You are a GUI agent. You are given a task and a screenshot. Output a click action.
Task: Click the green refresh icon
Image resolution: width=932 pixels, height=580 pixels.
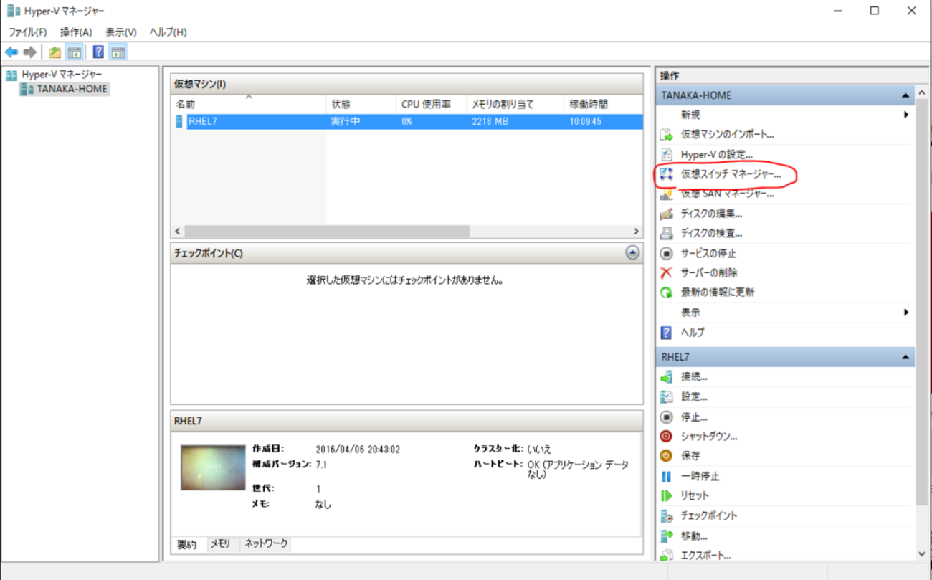[666, 293]
